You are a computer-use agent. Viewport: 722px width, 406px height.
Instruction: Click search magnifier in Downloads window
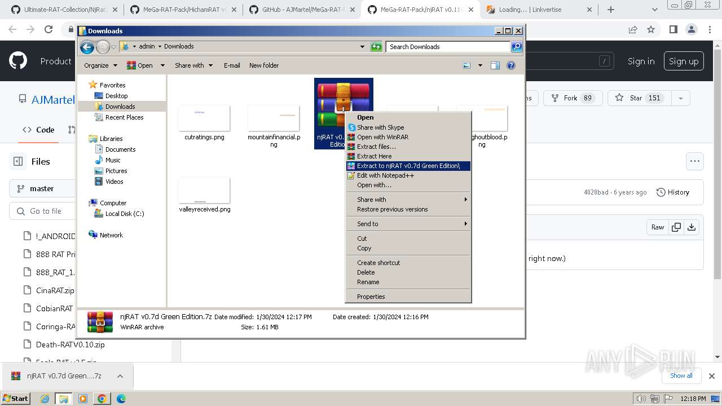[x=517, y=47]
